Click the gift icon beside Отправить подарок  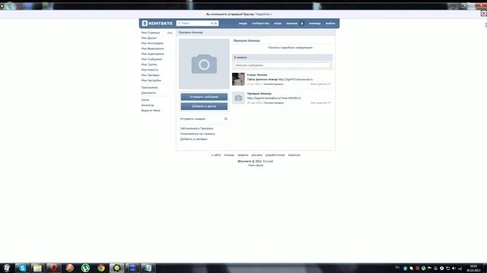[226, 119]
